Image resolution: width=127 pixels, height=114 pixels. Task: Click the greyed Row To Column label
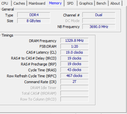(x=38, y=100)
